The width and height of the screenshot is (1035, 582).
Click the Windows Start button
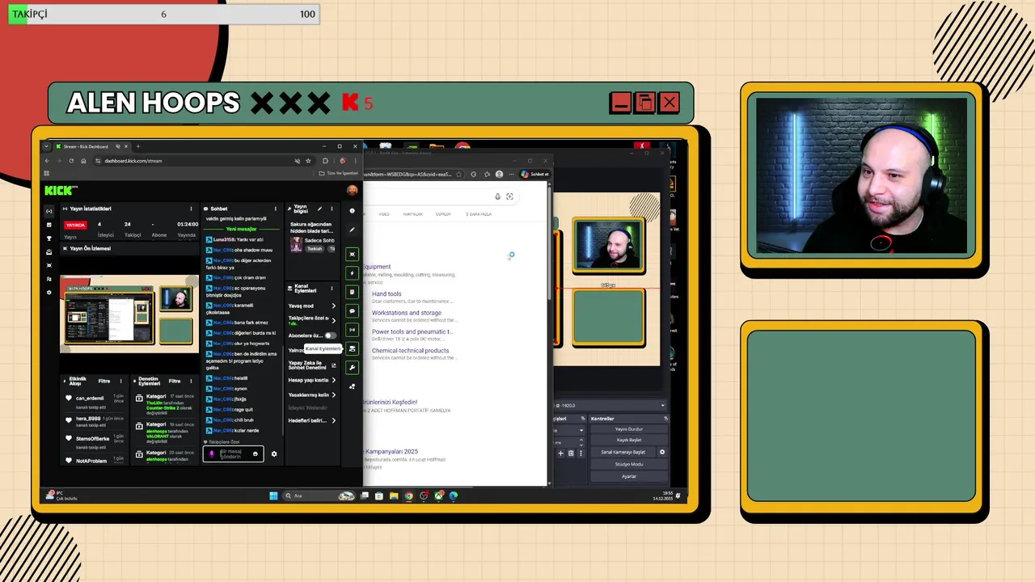[272, 496]
